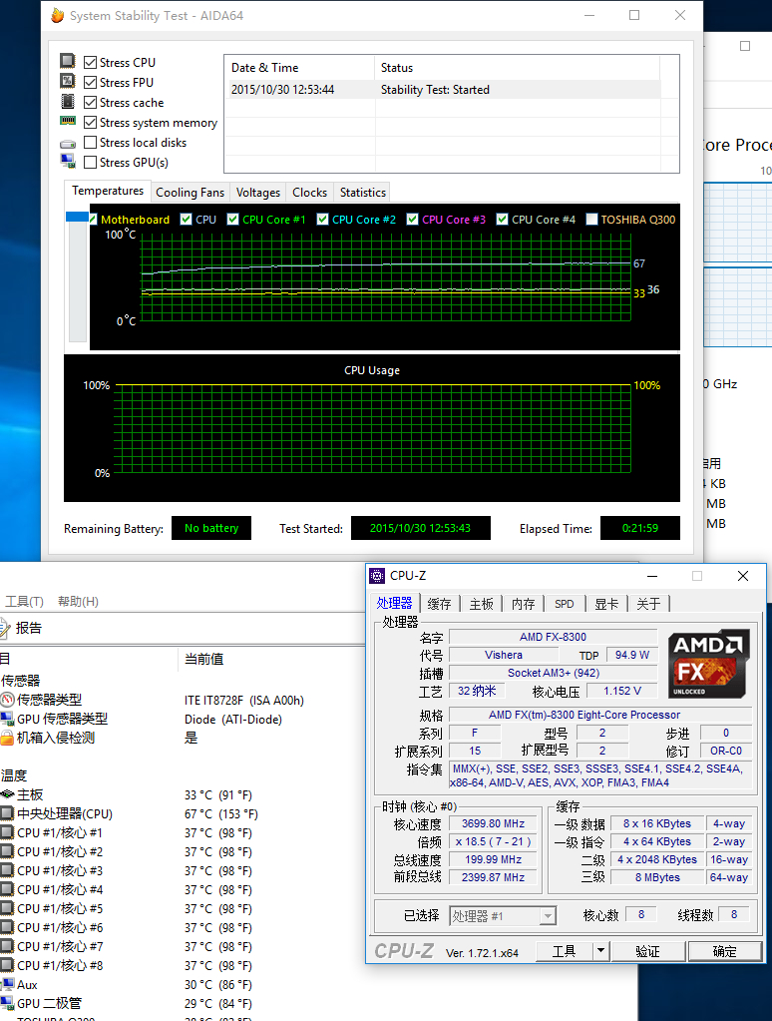Screen dimensions: 772x1021
Task: Open the Voltages tab
Action: pyautogui.click(x=258, y=193)
